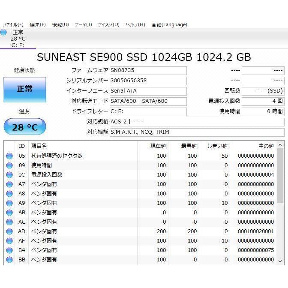Viewport: 288px width, 288px height.
Task: Click status orb for attribute AC
Action: click(9, 222)
